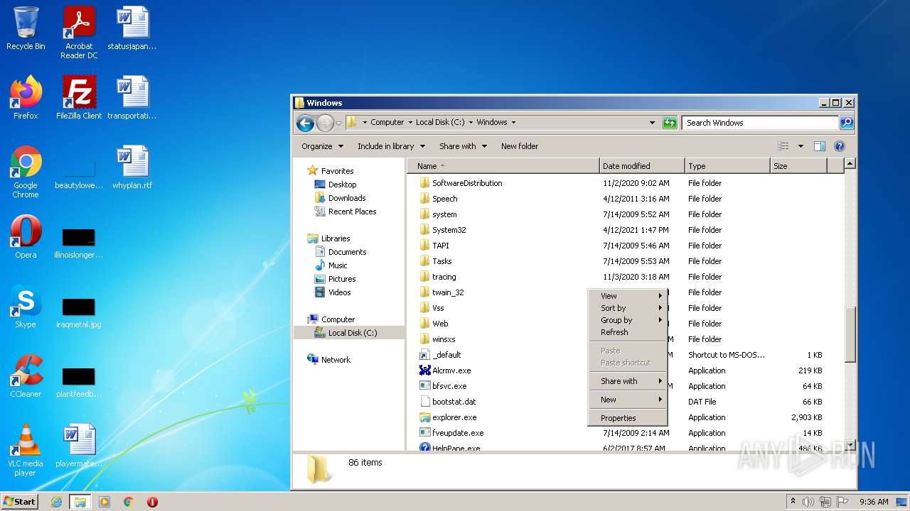This screenshot has height=511, width=910.
Task: Toggle the preview pane icon
Action: coord(819,146)
